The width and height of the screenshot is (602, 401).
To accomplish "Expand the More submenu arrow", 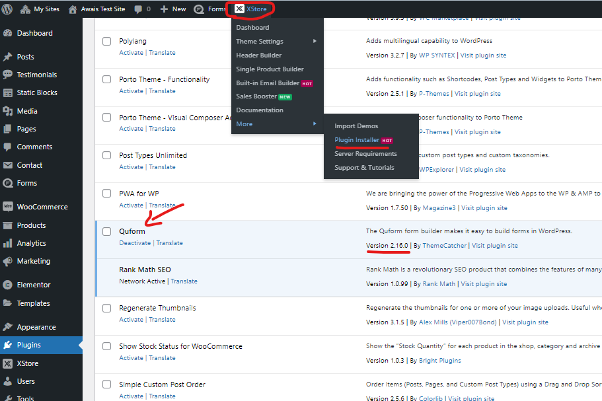I will pos(315,124).
